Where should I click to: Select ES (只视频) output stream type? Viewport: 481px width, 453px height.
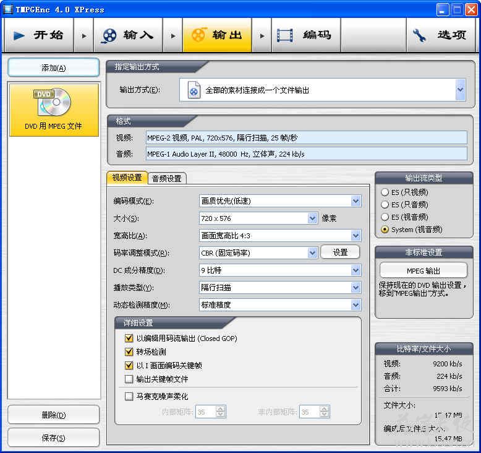(385, 192)
